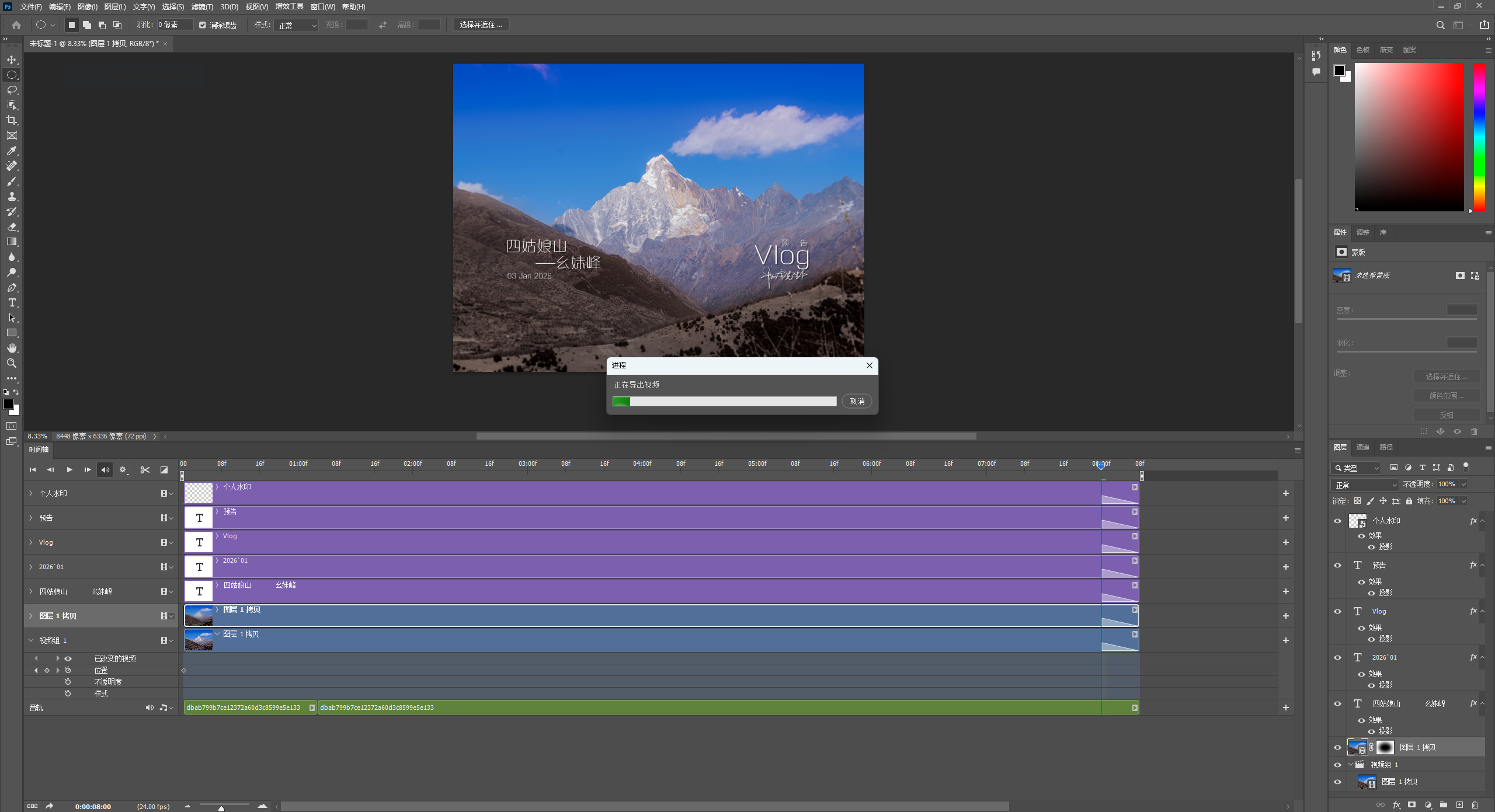This screenshot has height=812, width=1495.
Task: Click the scissors split-at-playhead icon
Action: [x=145, y=470]
